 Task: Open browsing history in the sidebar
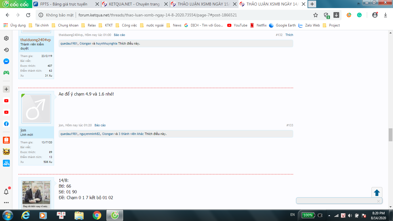(x=6, y=50)
